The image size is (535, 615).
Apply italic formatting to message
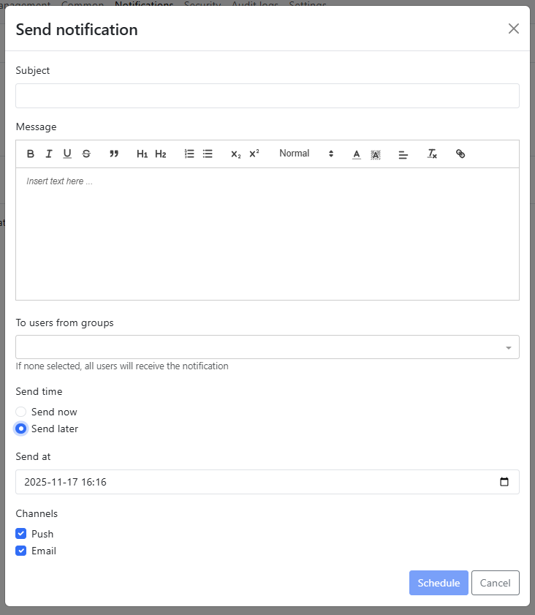pyautogui.click(x=49, y=154)
